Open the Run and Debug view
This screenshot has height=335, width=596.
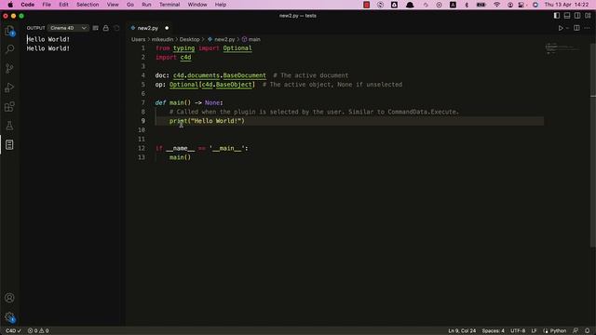pos(9,87)
